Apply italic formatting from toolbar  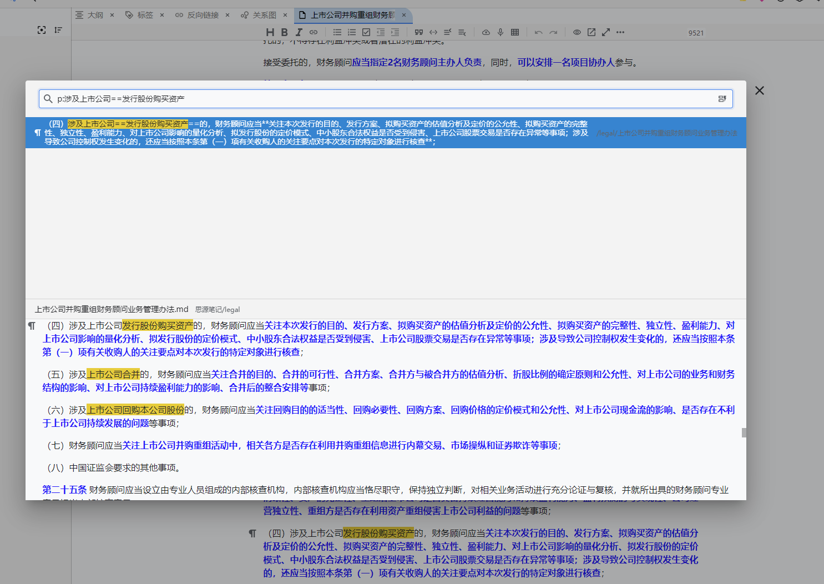(x=299, y=32)
